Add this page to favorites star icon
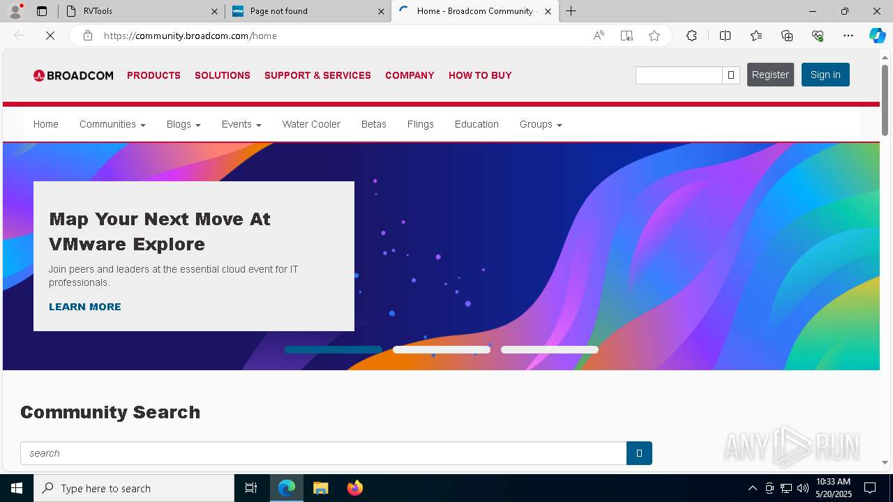 654,36
